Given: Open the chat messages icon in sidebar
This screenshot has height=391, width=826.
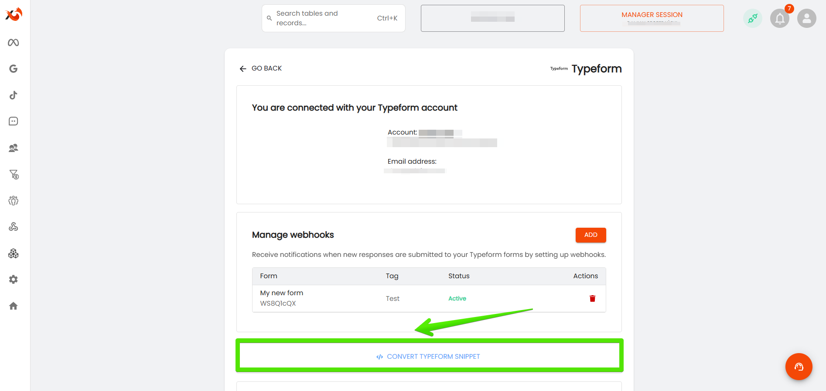Looking at the screenshot, I should click(x=14, y=121).
